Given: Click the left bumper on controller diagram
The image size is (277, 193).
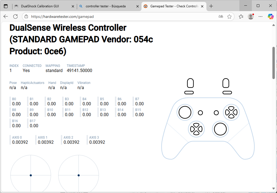Looking at the screenshot, I should (189, 93).
